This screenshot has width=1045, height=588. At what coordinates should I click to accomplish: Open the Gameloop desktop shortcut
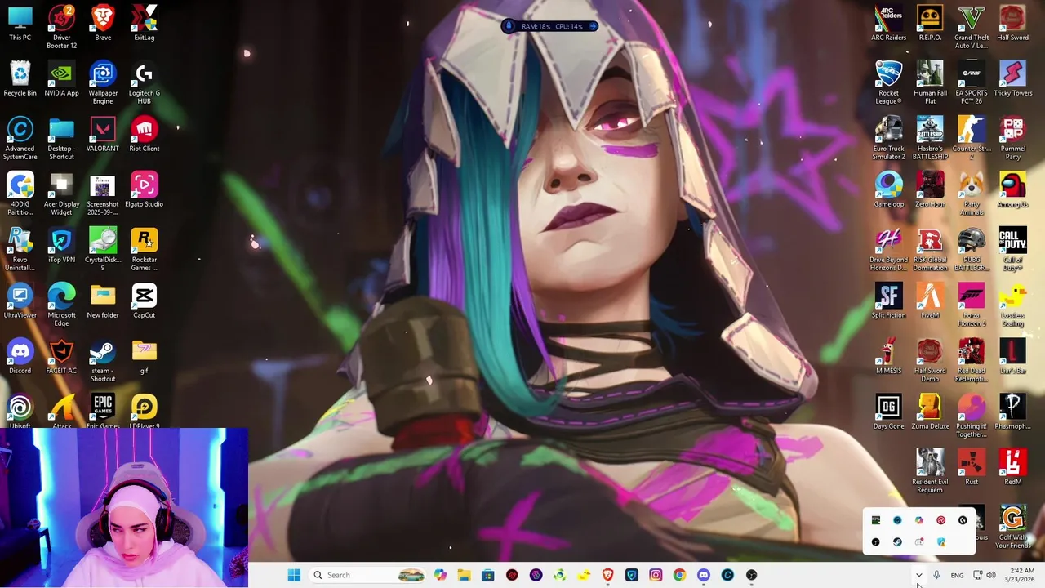pos(888,190)
